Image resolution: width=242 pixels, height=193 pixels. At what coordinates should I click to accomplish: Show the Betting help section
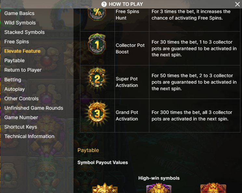click(x=13, y=80)
